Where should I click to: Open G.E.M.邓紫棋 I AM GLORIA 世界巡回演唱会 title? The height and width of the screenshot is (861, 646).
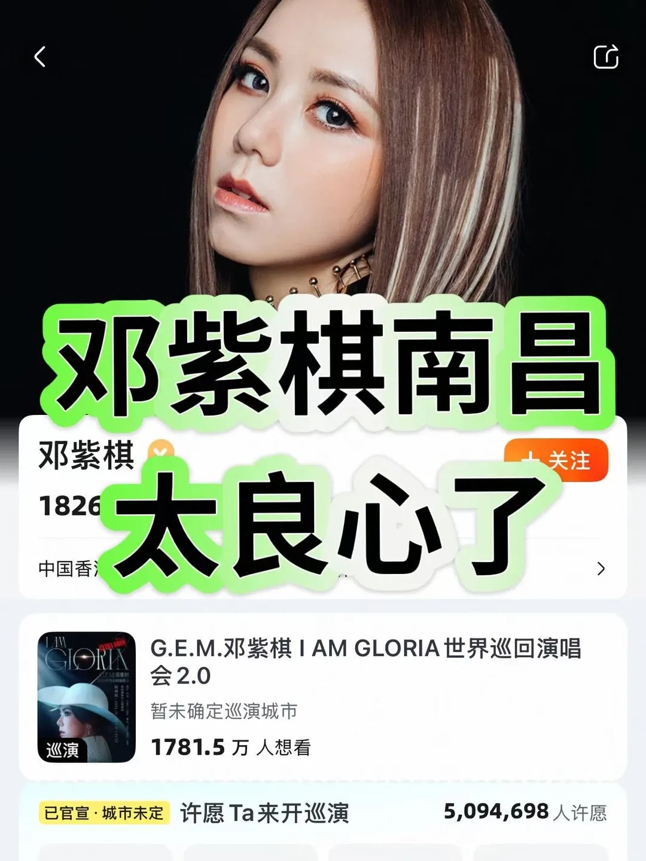[x=365, y=662]
